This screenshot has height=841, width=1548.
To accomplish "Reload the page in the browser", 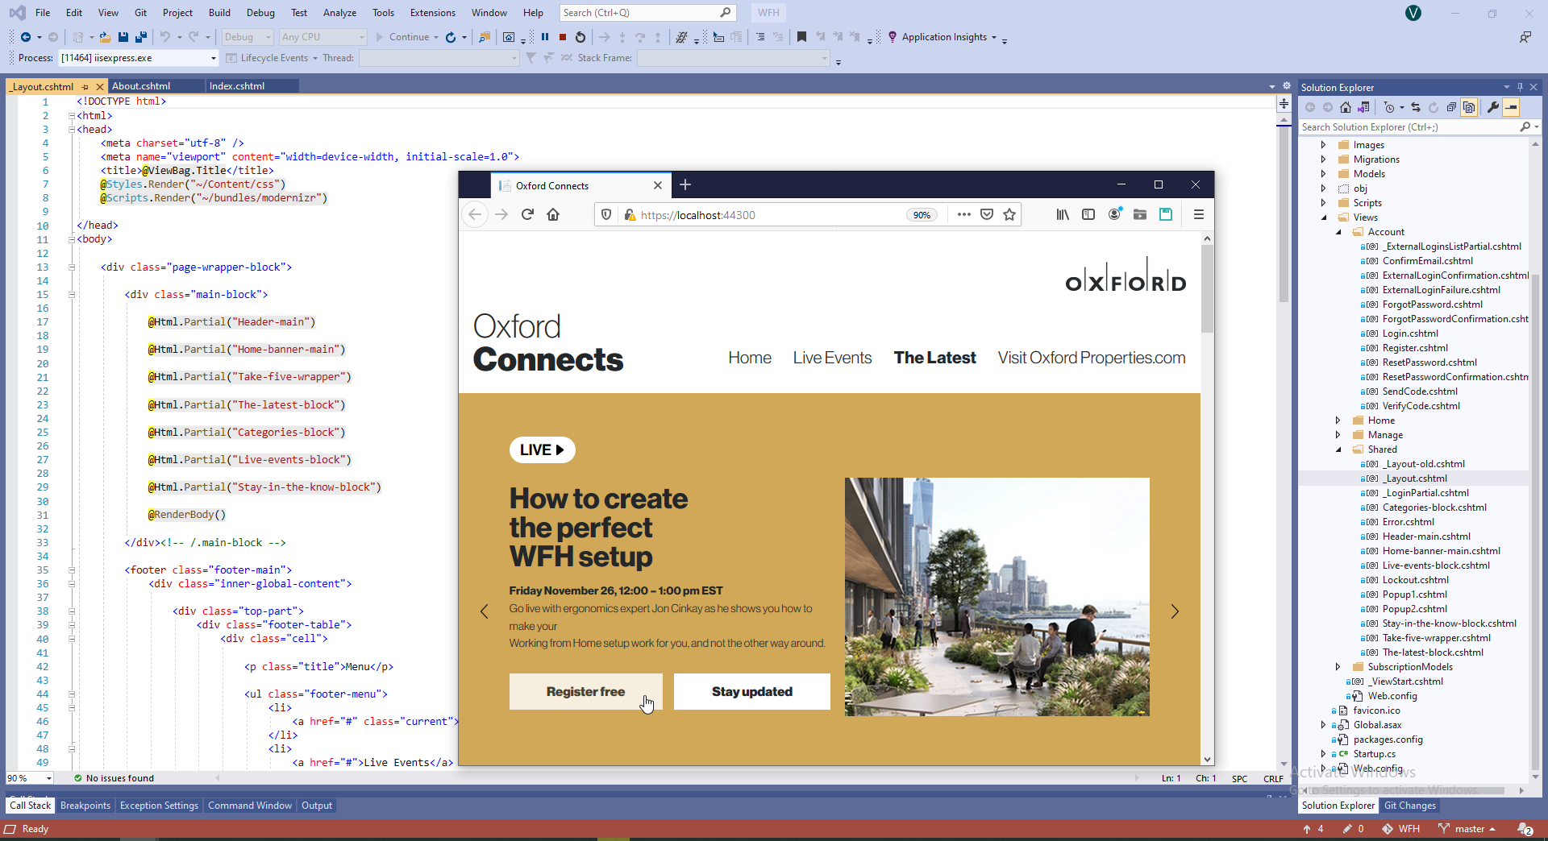I will click(x=527, y=214).
